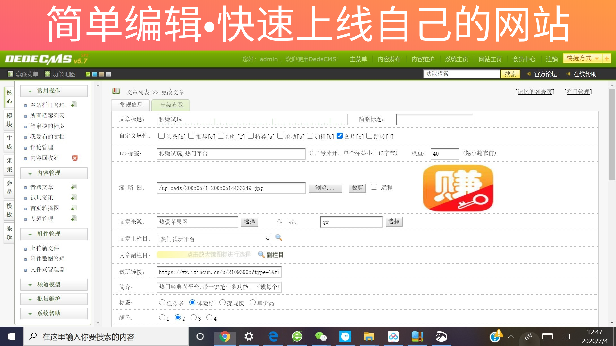The image size is (616, 346).
Task: Click the add-document icon beside 试玩资讯
Action: [74, 197]
